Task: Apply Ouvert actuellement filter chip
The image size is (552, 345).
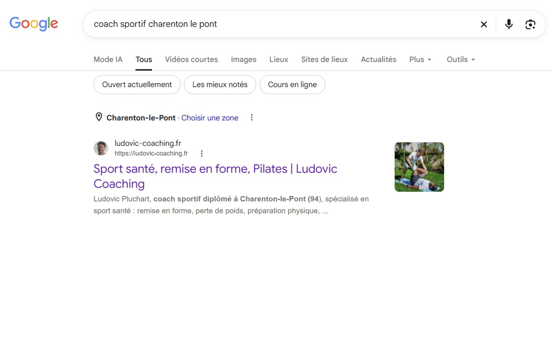Action: point(137,85)
